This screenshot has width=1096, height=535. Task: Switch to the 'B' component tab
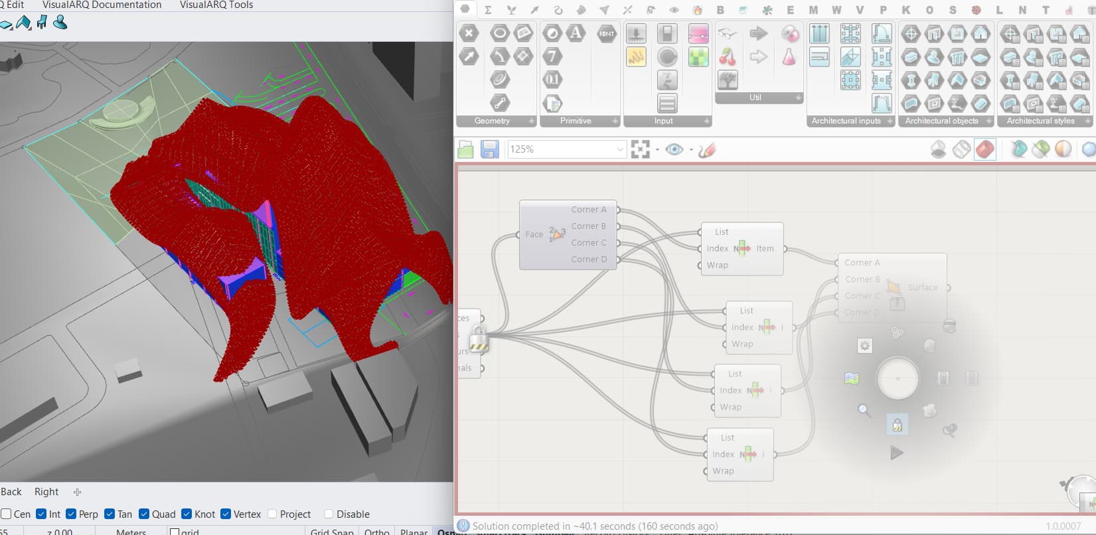coord(720,10)
